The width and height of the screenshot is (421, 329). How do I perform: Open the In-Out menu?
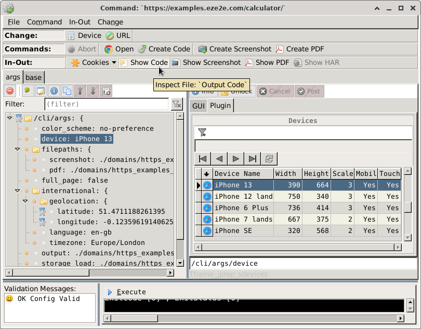click(x=80, y=22)
